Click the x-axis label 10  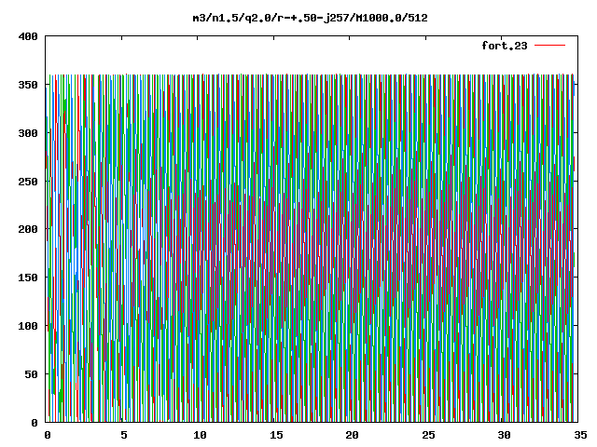(200, 435)
